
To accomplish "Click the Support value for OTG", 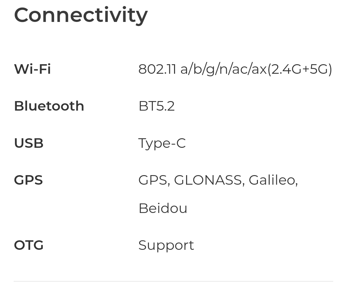I will click(166, 246).
